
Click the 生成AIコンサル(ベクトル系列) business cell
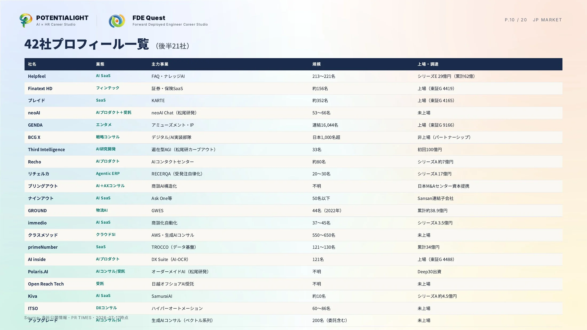tap(183, 320)
